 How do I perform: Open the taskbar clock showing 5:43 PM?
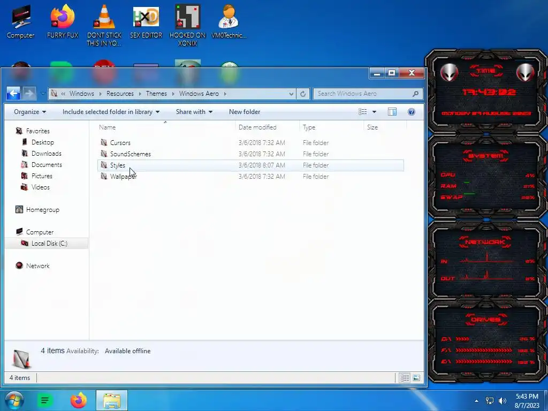click(527, 401)
